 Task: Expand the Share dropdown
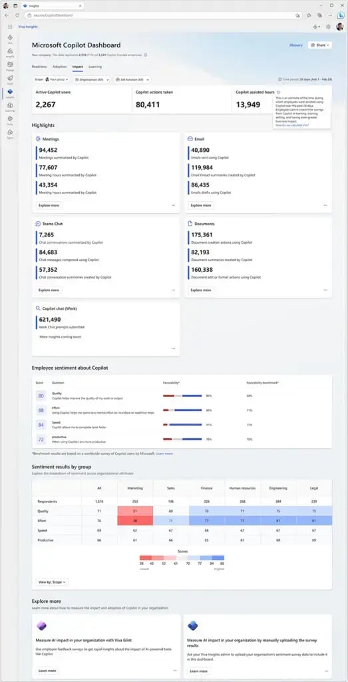320,45
